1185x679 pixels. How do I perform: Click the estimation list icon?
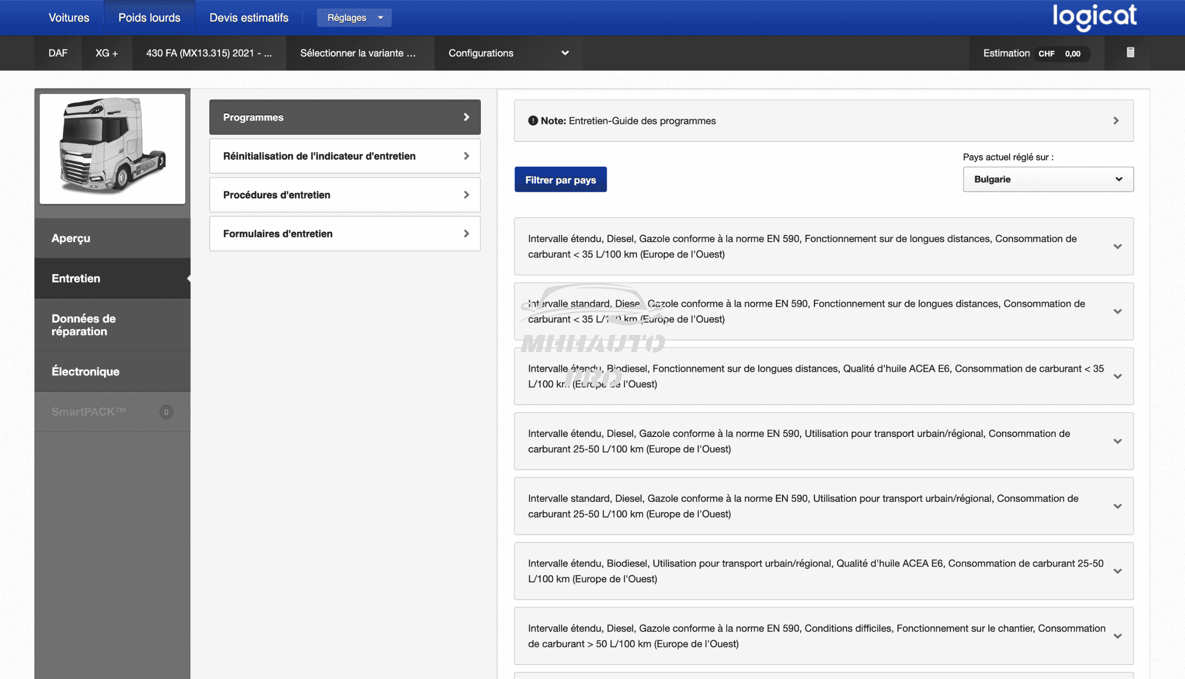point(1130,53)
